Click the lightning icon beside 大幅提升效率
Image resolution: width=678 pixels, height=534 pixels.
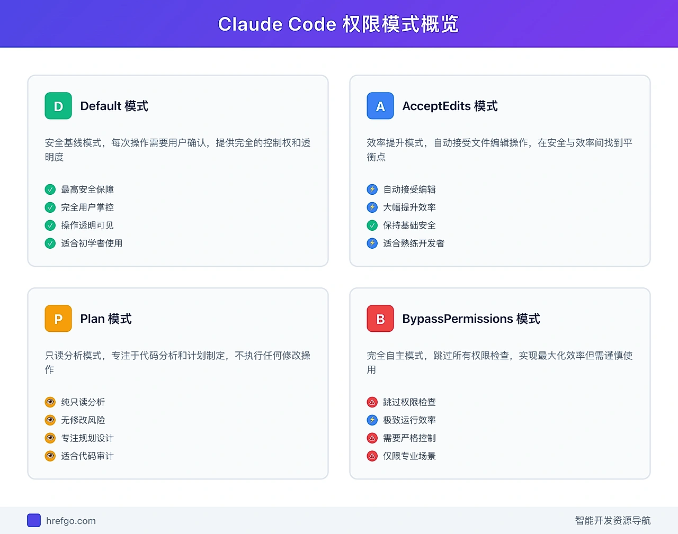(x=372, y=207)
